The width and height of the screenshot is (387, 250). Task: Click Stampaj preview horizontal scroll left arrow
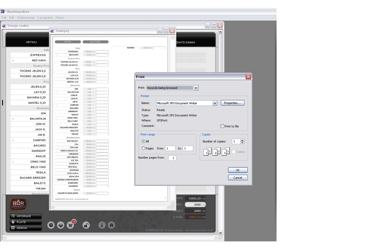(53, 207)
